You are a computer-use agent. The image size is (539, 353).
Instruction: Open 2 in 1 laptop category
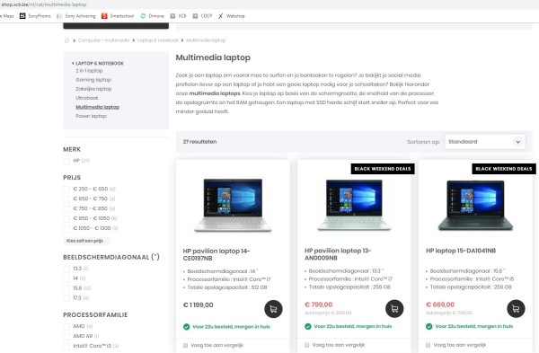click(89, 71)
